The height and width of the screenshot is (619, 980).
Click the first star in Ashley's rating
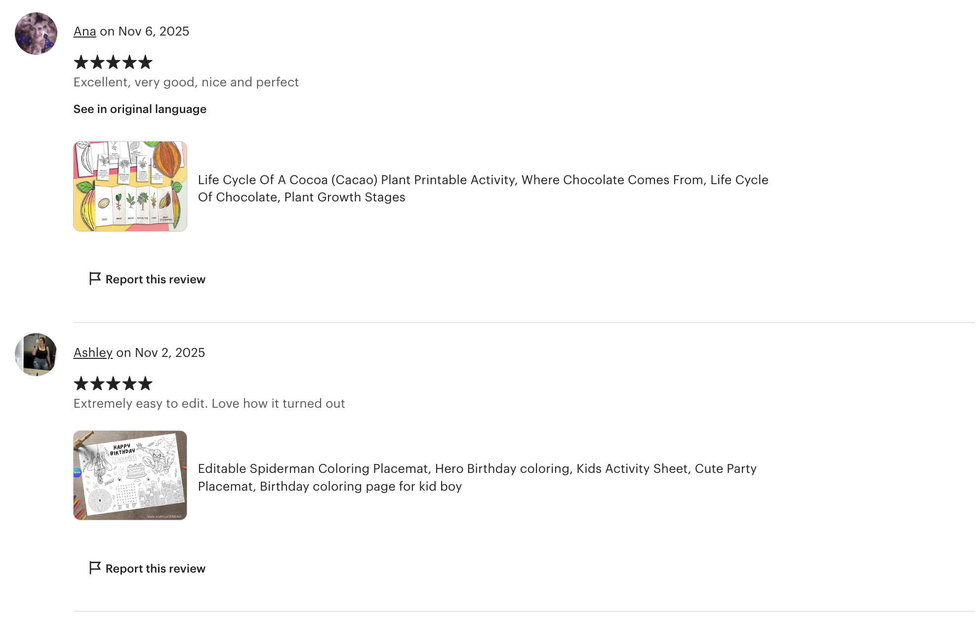[81, 384]
